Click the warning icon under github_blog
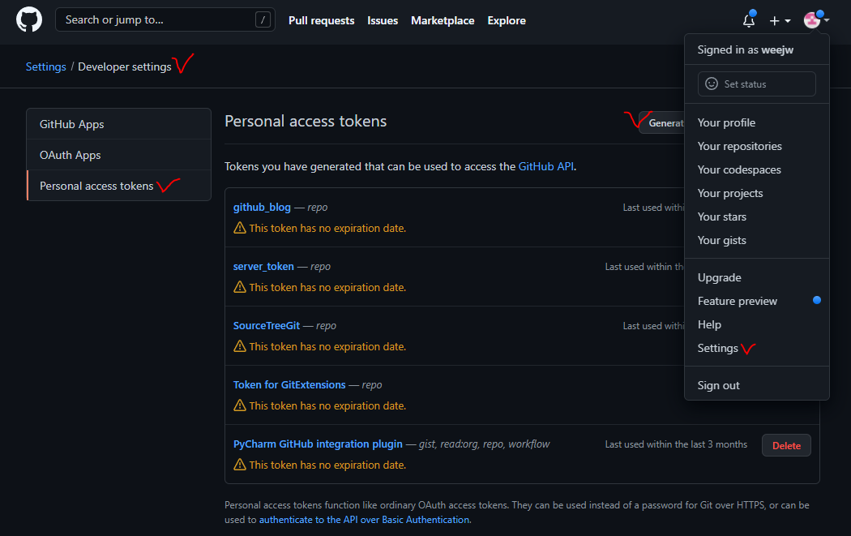The width and height of the screenshot is (851, 536). tap(239, 228)
